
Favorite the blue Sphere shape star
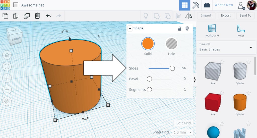click(x=222, y=124)
